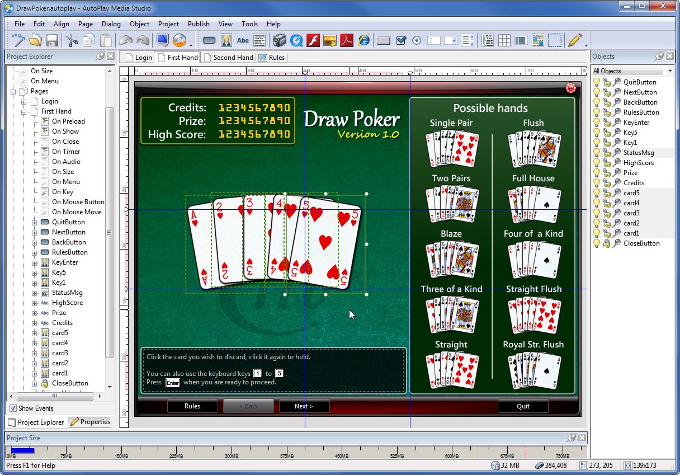Add a label object with Abc icon
Image resolution: width=680 pixels, height=475 pixels.
243,40
